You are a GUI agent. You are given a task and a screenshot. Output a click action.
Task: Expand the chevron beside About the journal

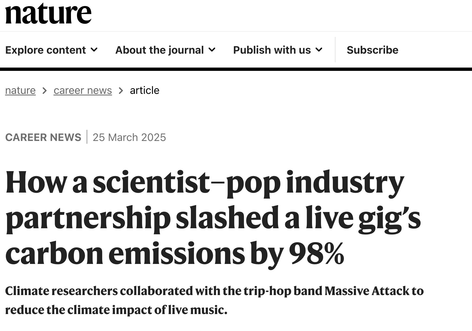(x=212, y=50)
